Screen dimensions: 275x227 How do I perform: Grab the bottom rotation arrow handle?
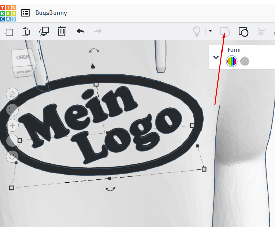coord(110,189)
